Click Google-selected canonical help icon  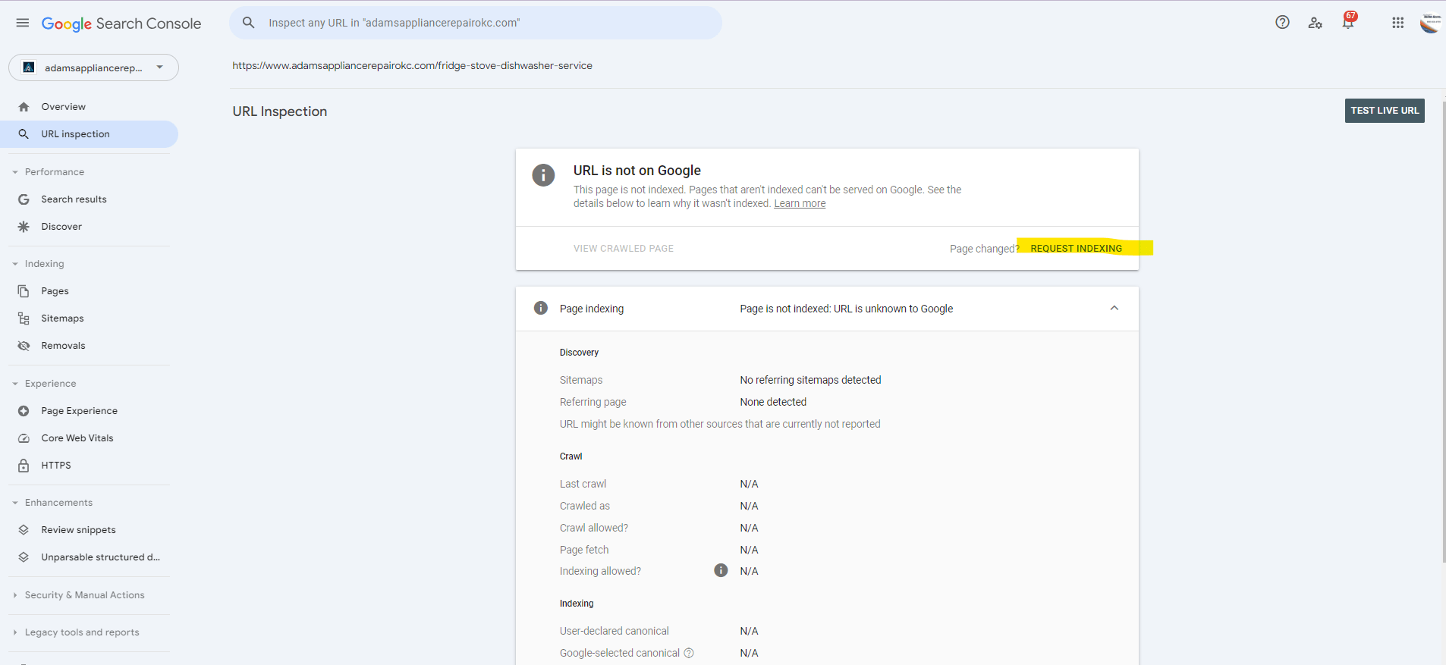tap(689, 653)
